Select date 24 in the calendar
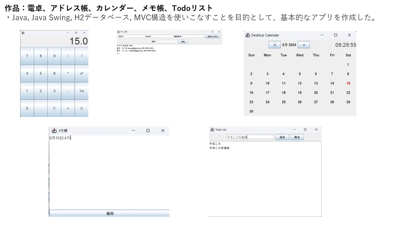Viewport: 396px width, 225px height. click(267, 102)
